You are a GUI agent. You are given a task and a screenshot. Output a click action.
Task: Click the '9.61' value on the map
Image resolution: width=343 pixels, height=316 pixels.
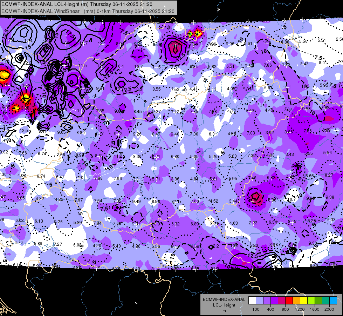pos(248,44)
